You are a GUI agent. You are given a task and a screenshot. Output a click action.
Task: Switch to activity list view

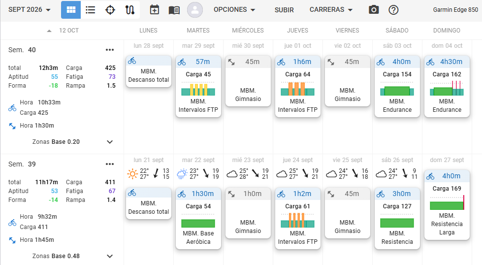click(91, 10)
